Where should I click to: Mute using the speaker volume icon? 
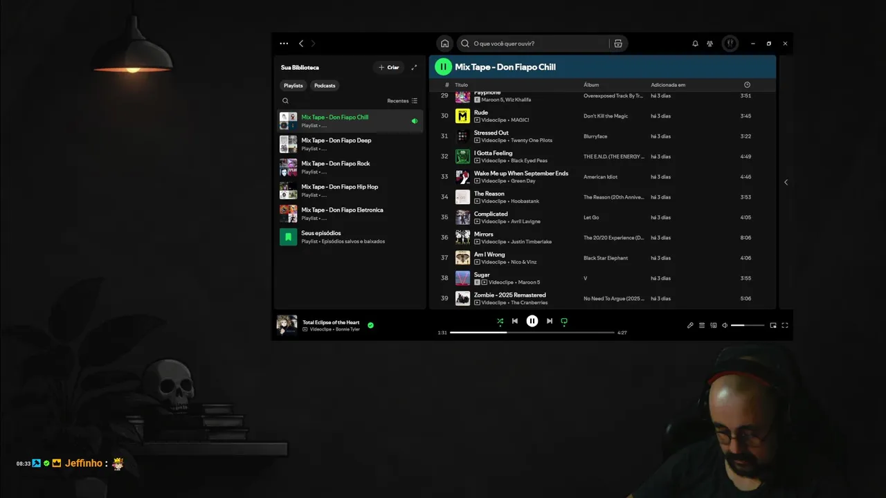click(x=725, y=325)
